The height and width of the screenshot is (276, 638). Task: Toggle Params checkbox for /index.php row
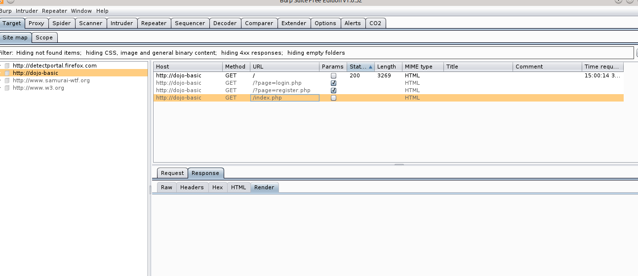click(x=333, y=98)
